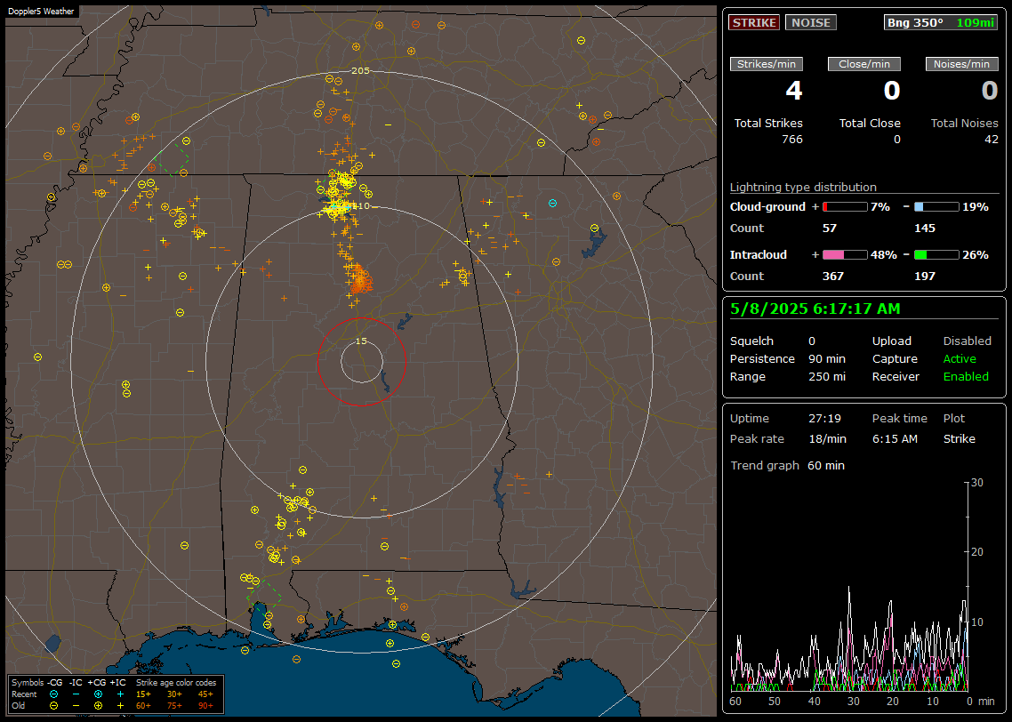Click the Lightning type distribution heading
This screenshot has width=1012, height=722.
click(x=803, y=187)
